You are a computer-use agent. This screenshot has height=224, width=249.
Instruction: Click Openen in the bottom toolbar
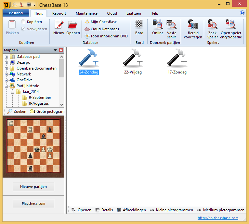click(81, 210)
